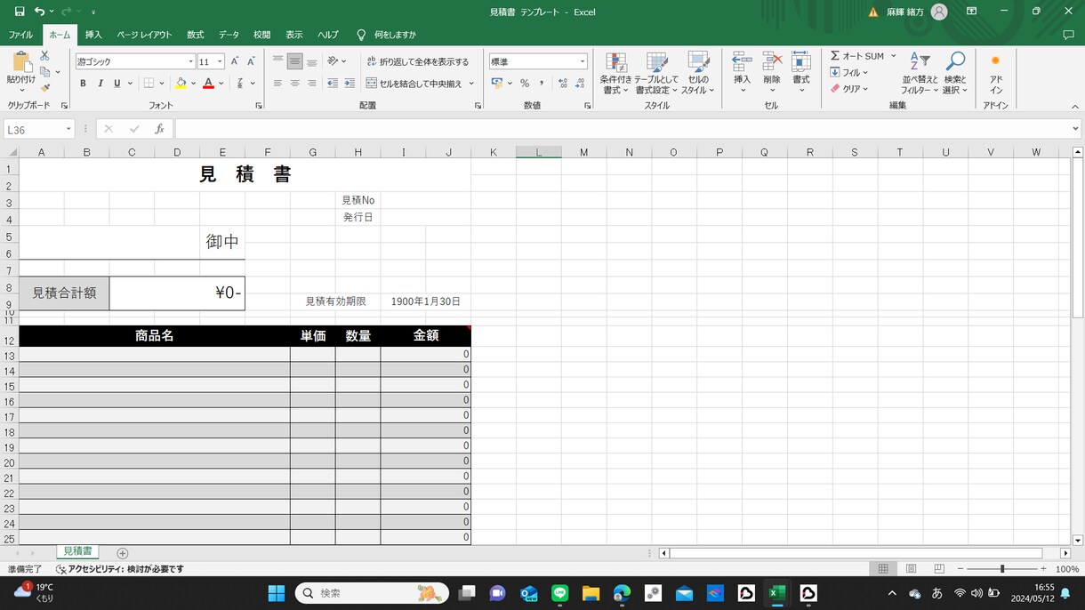The height and width of the screenshot is (610, 1085).
Task: Toggle middle vertical alignment
Action: click(294, 61)
